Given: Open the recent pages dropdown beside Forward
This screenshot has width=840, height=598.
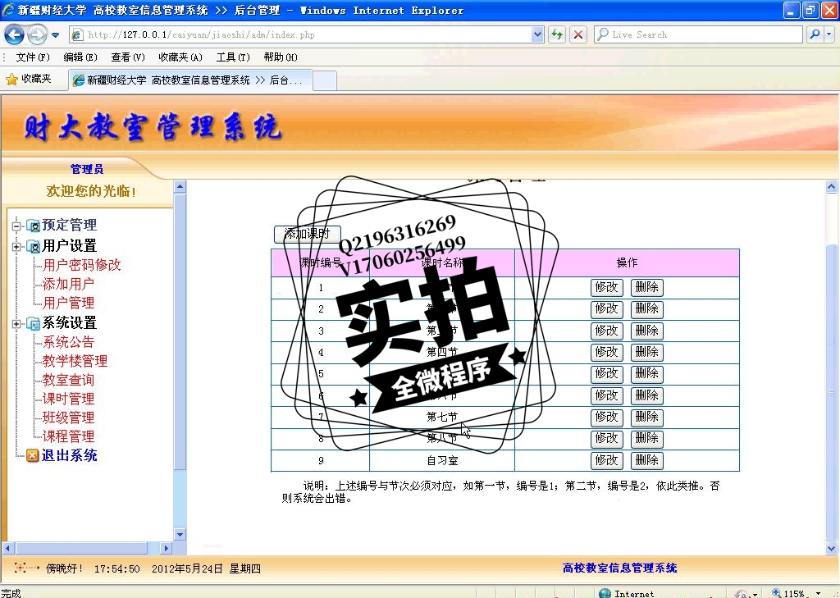Looking at the screenshot, I should click(55, 35).
